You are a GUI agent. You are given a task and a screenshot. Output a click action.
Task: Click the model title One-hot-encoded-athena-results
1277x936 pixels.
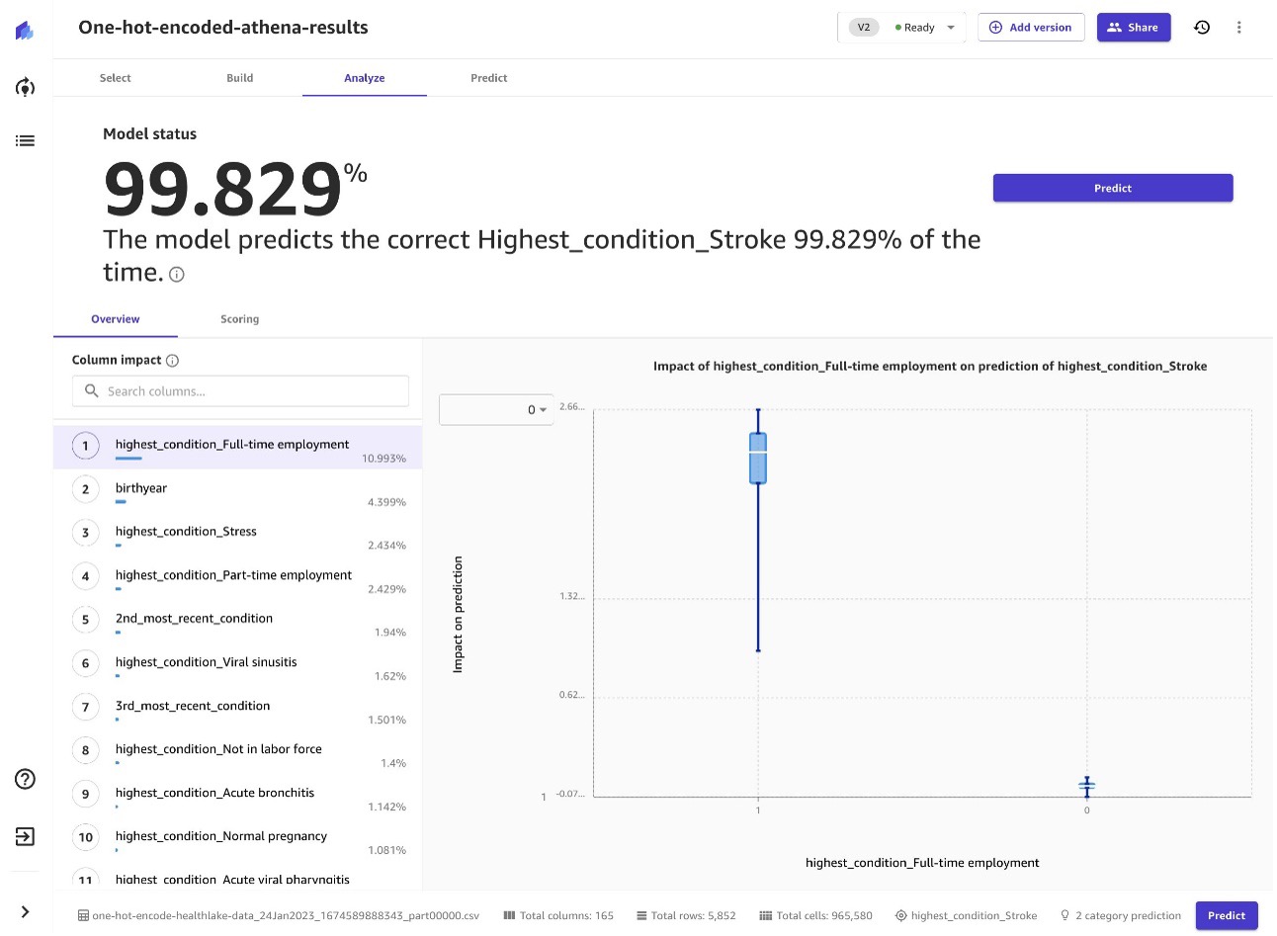coord(223,28)
